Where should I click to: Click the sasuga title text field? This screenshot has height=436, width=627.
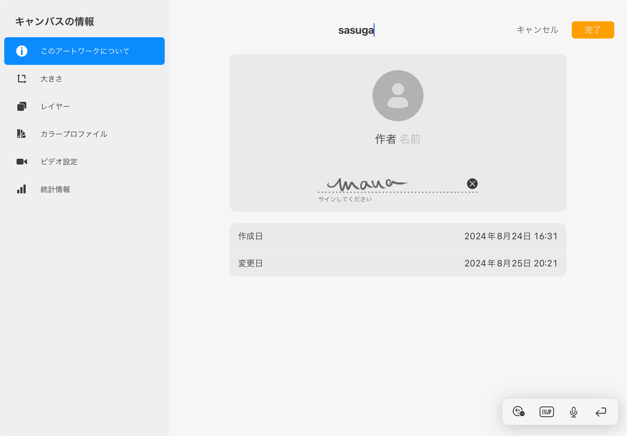coord(356,30)
